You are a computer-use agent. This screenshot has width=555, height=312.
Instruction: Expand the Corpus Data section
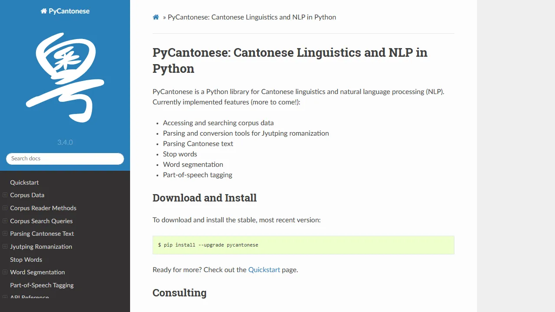pyautogui.click(x=4, y=195)
